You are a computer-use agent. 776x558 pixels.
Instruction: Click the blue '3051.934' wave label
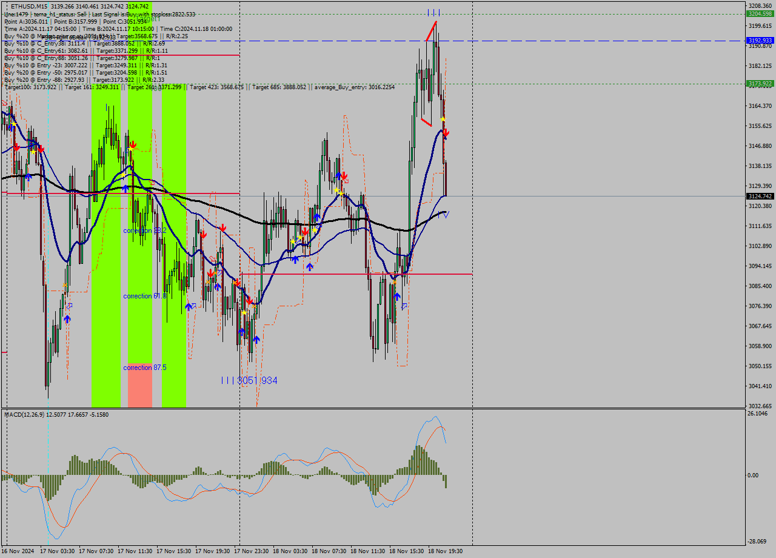click(x=258, y=380)
